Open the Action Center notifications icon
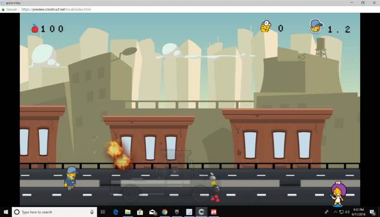380x217 pixels. point(374,212)
